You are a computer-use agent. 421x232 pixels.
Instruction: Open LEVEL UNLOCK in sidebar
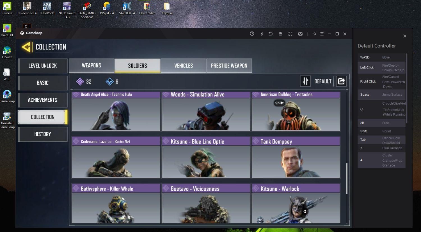(43, 66)
